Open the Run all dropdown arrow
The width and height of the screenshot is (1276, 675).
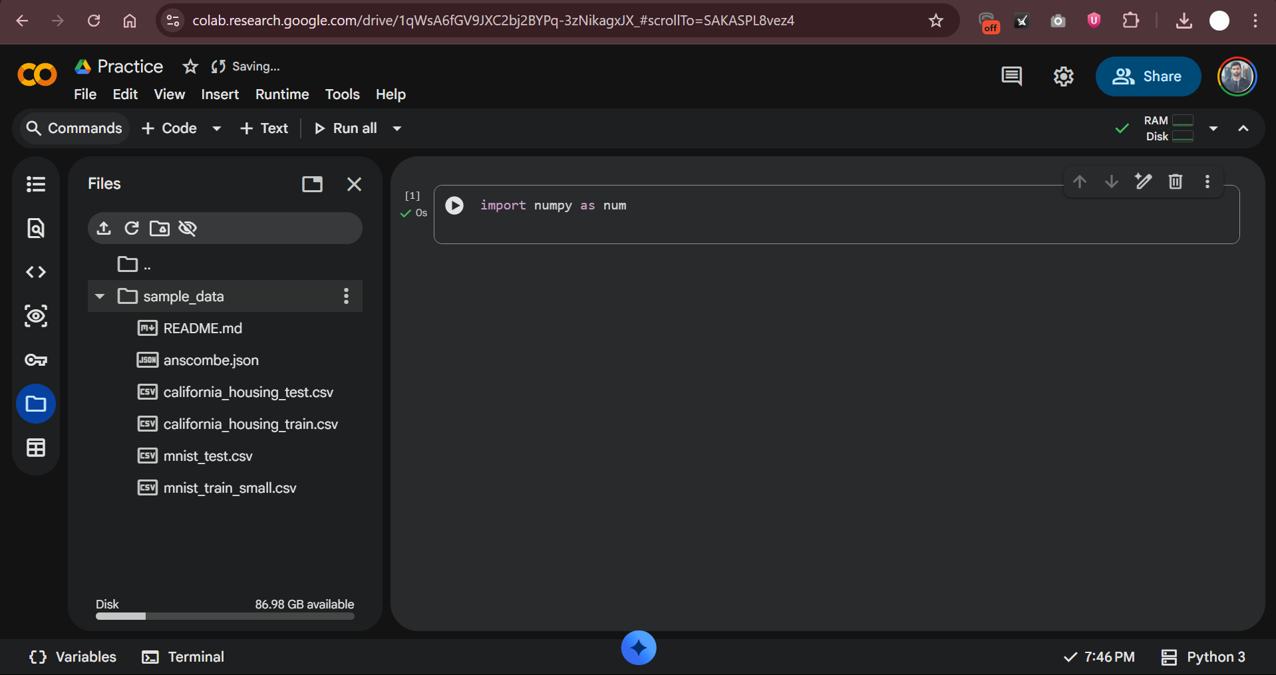click(397, 128)
